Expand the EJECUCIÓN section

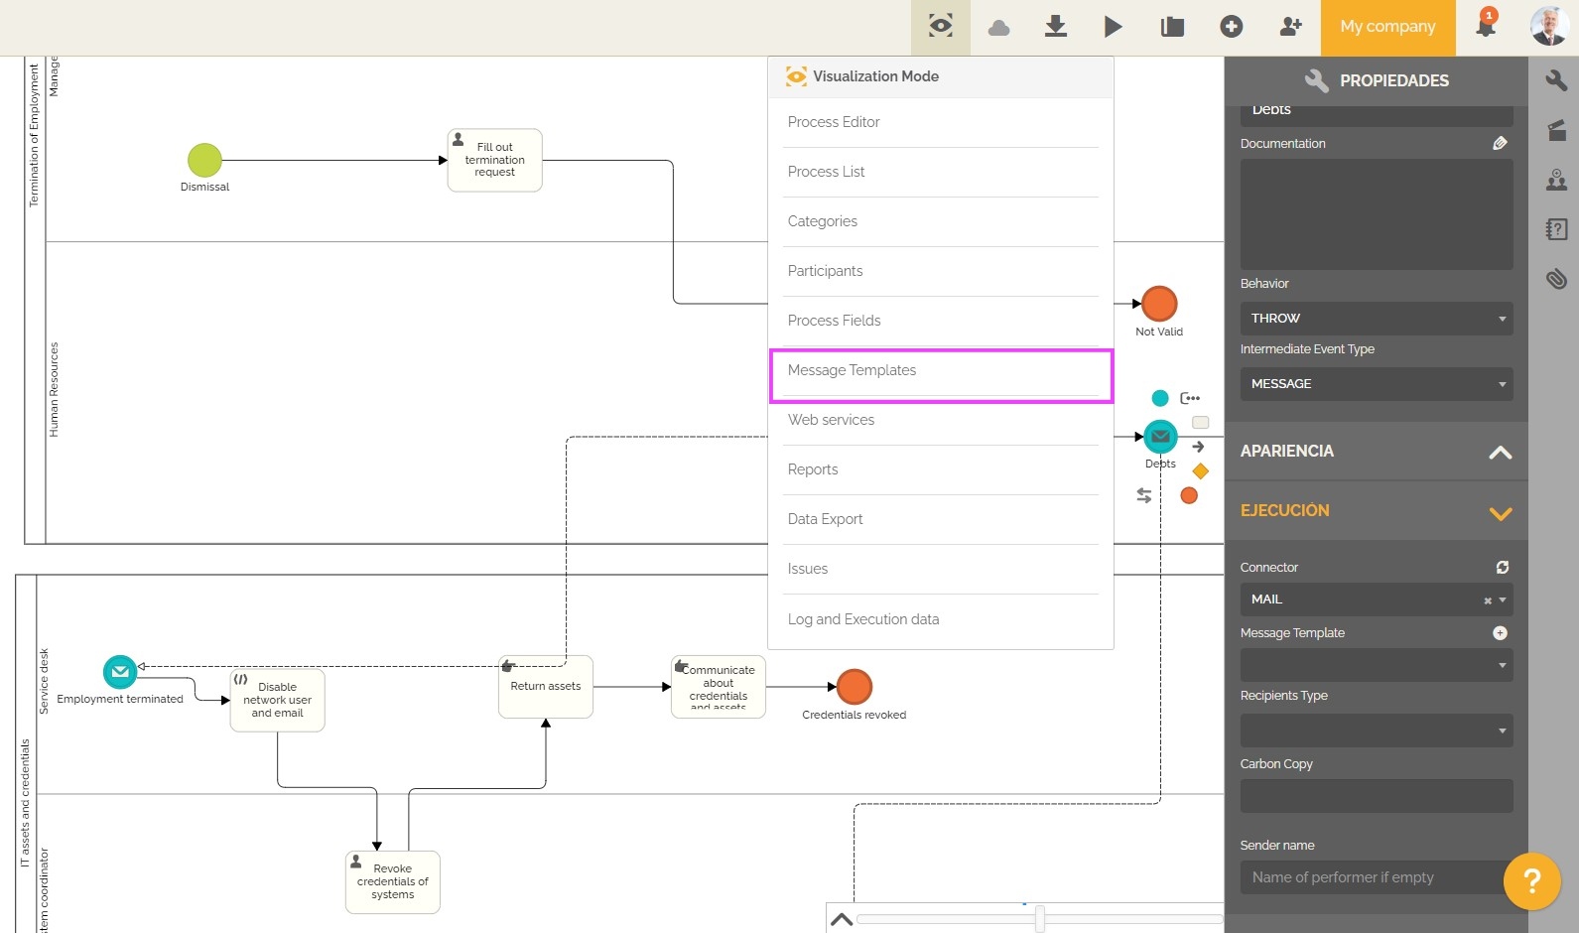1376,511
